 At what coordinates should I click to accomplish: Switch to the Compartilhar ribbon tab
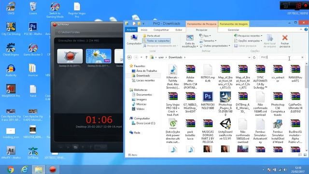[161, 30]
